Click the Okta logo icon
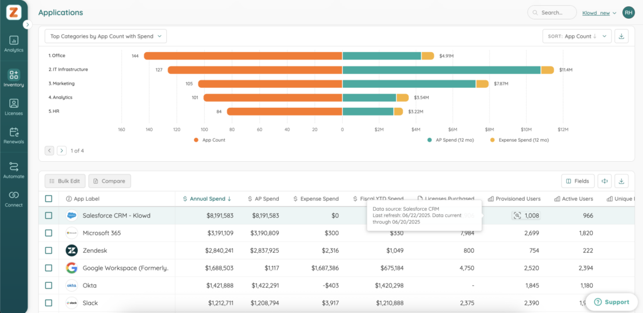643x313 pixels. pos(72,285)
